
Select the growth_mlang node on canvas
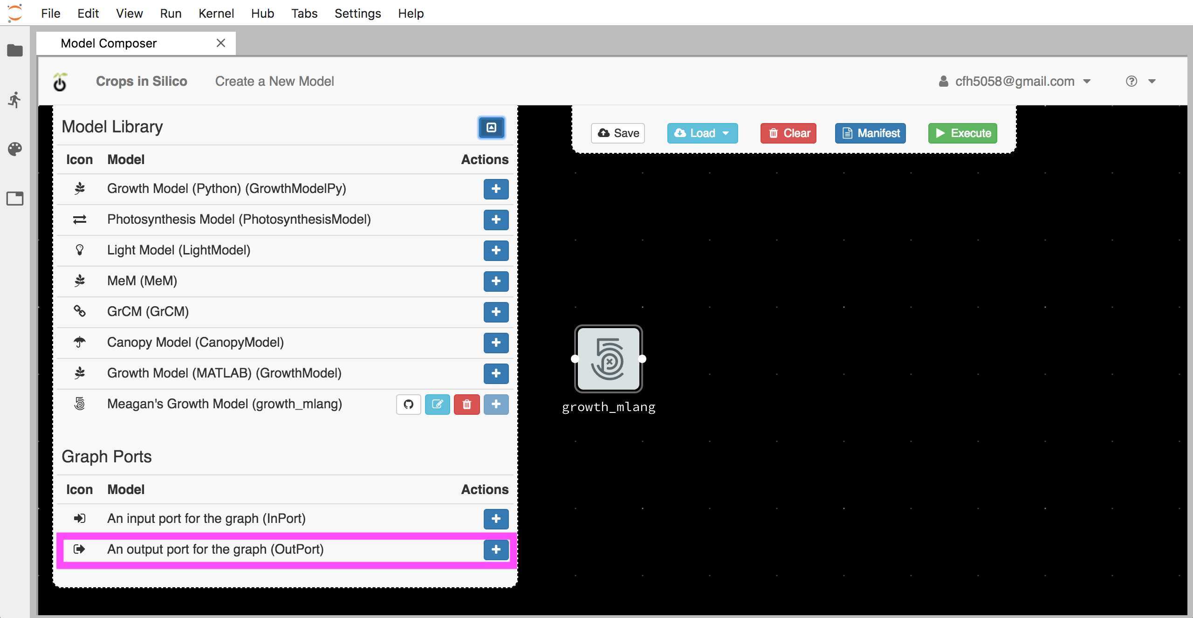click(x=609, y=359)
